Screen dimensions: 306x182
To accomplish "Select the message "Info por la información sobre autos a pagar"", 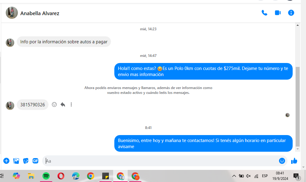I will [x=64, y=42].
